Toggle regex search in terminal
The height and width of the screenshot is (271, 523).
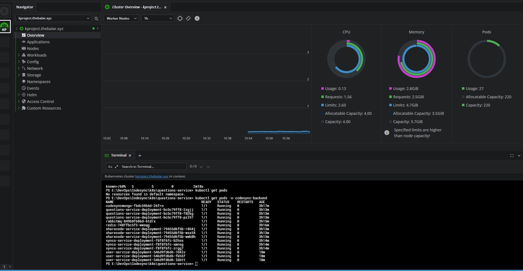[117, 166]
